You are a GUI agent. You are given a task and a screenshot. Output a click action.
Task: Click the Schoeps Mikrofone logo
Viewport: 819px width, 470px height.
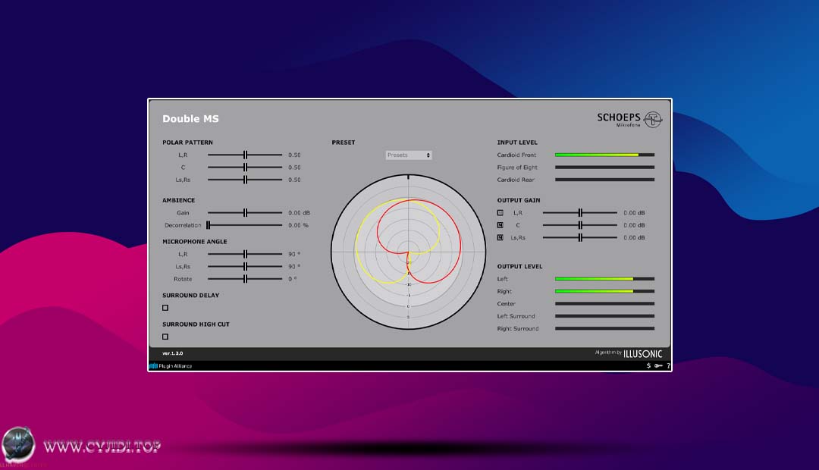click(x=629, y=120)
